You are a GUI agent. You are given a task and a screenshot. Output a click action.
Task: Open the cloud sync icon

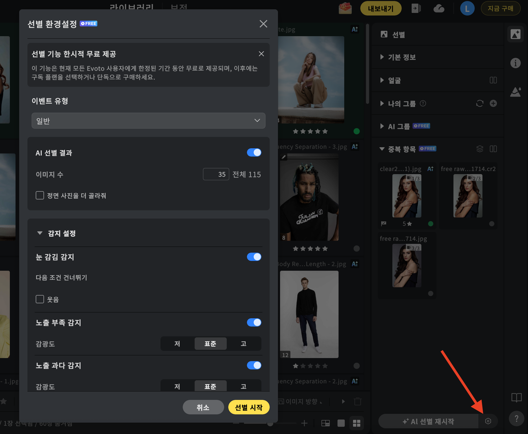click(x=439, y=9)
